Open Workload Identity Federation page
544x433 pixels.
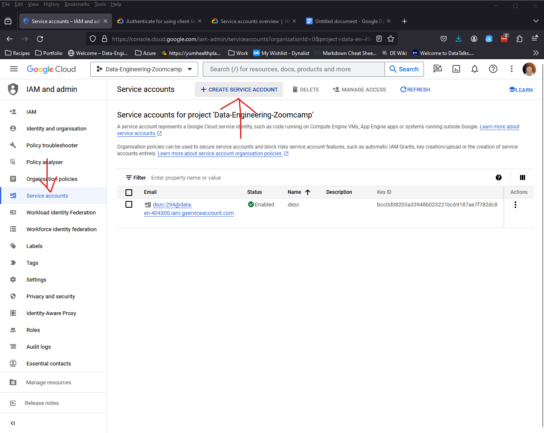[53, 213]
